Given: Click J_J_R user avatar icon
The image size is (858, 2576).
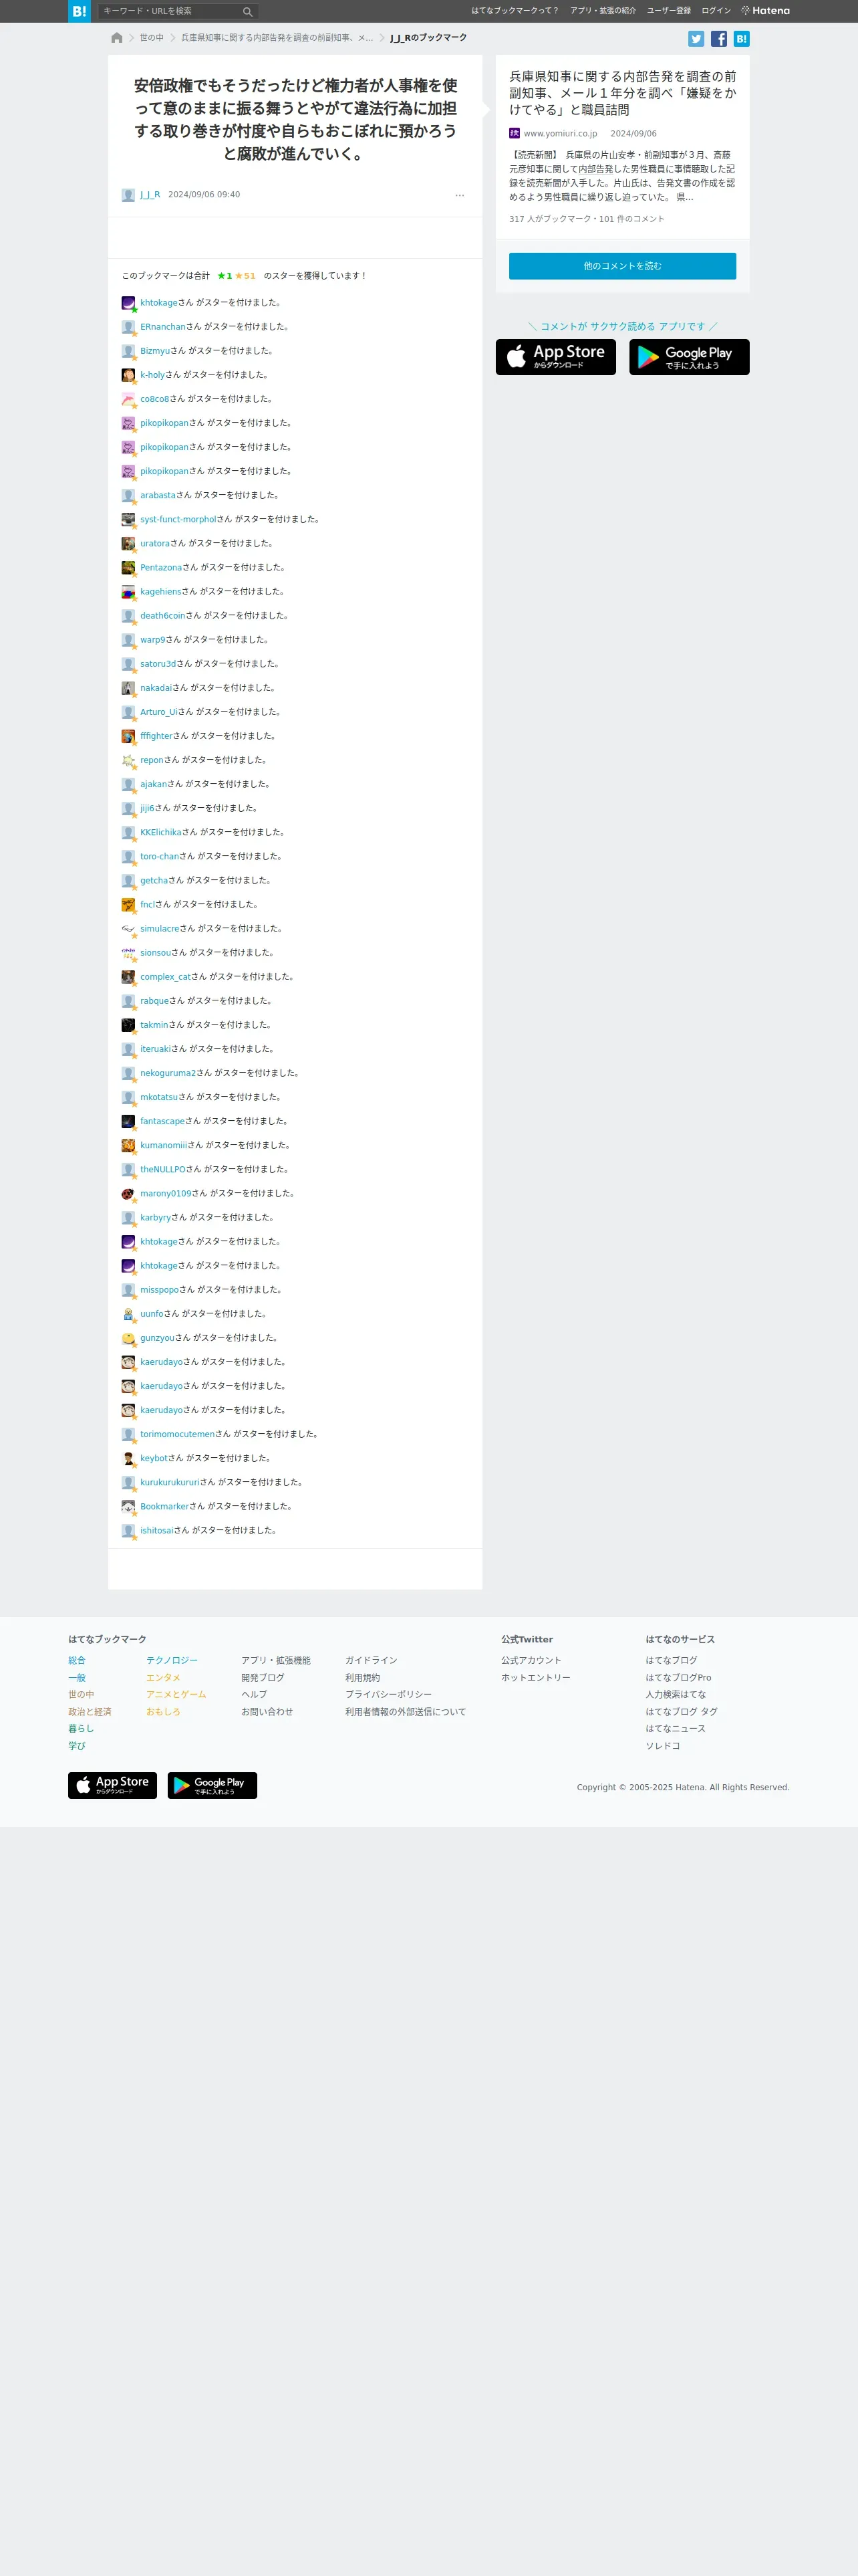Looking at the screenshot, I should 128,195.
